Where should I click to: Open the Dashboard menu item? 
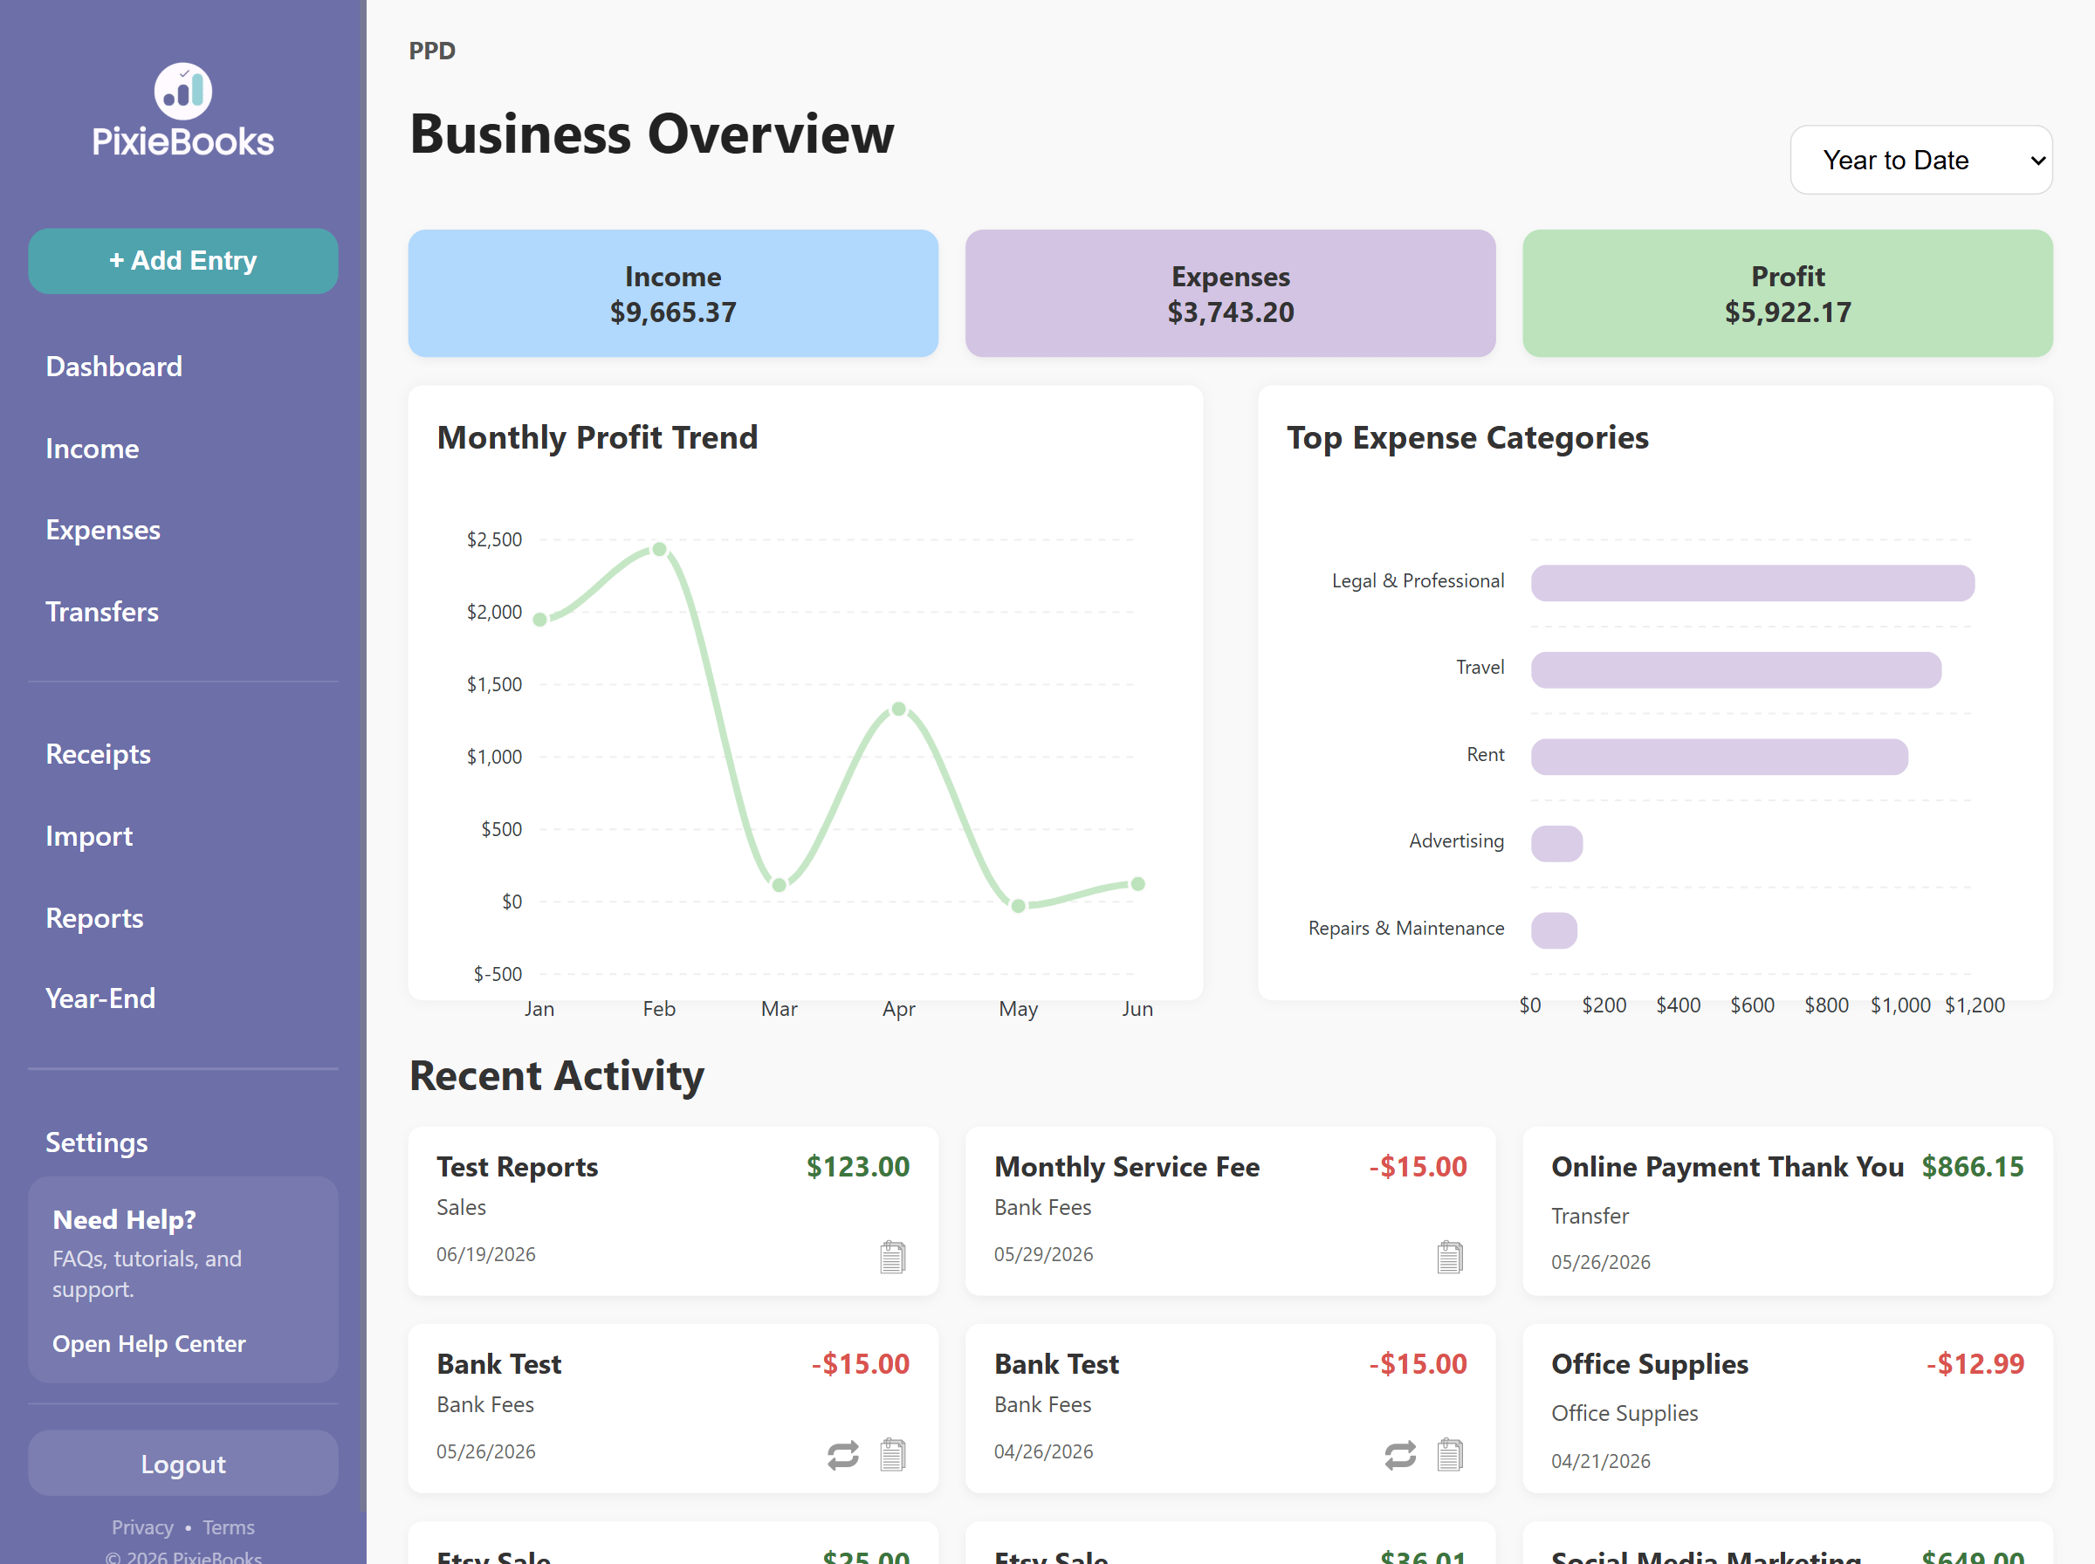coord(113,367)
